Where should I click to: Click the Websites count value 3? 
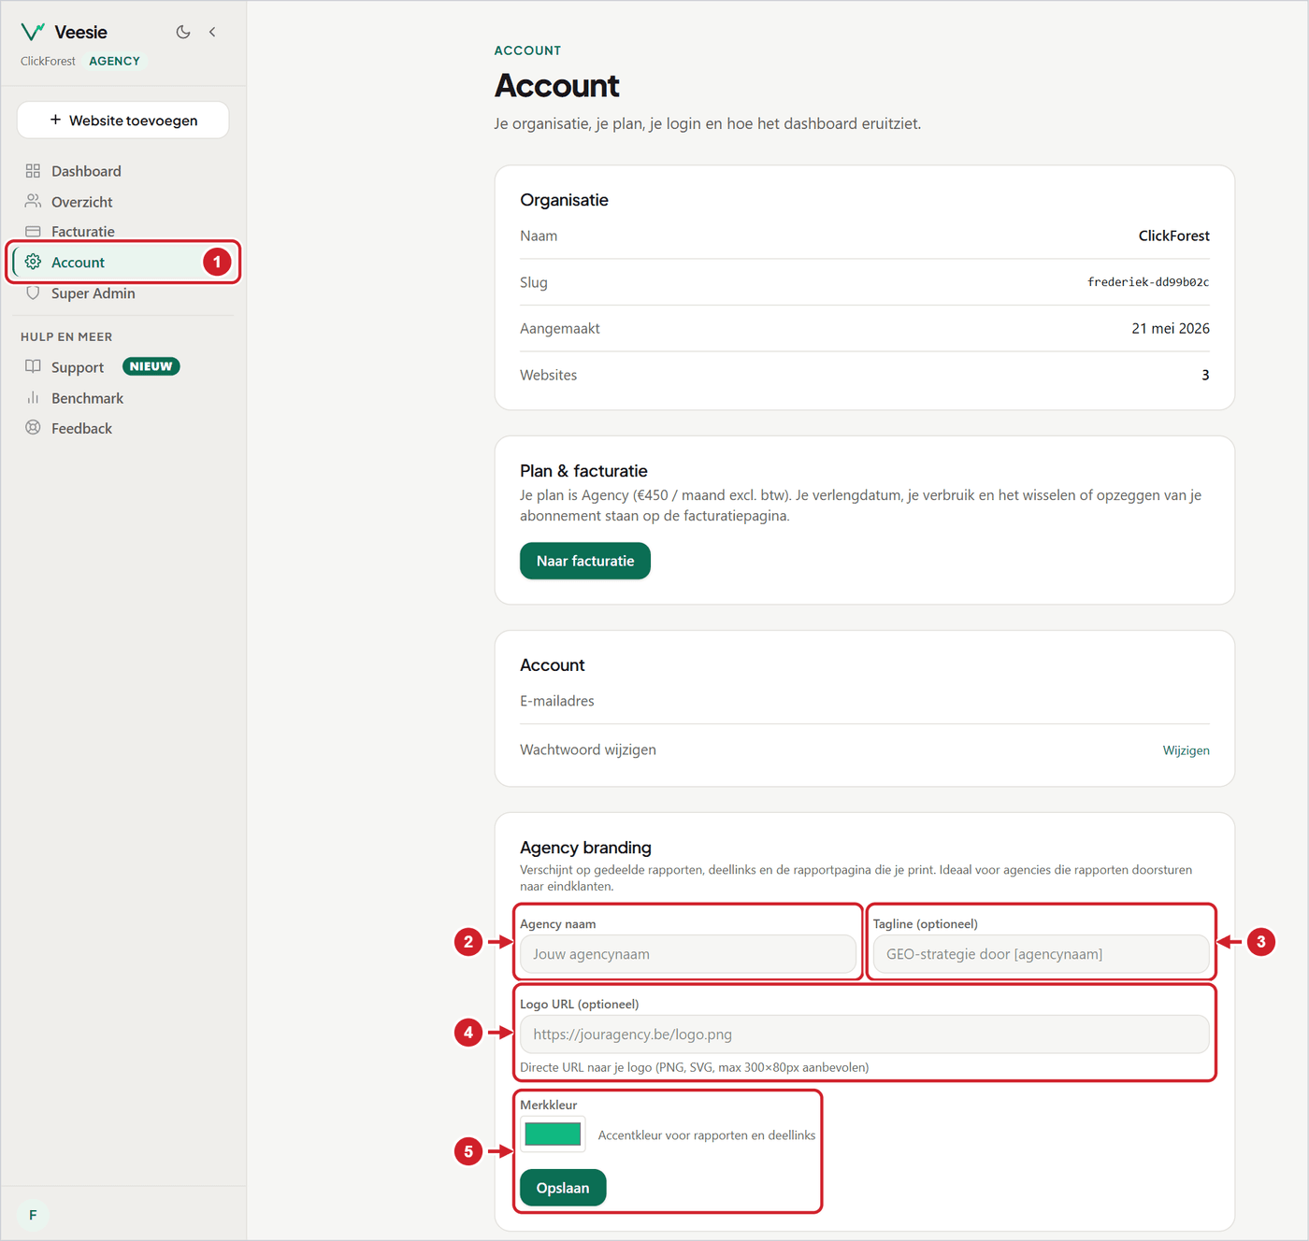(x=1205, y=375)
